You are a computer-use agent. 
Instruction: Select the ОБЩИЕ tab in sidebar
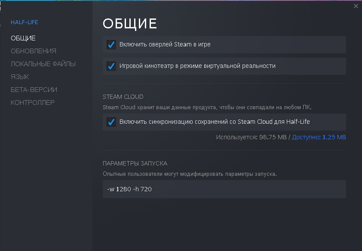pos(23,38)
